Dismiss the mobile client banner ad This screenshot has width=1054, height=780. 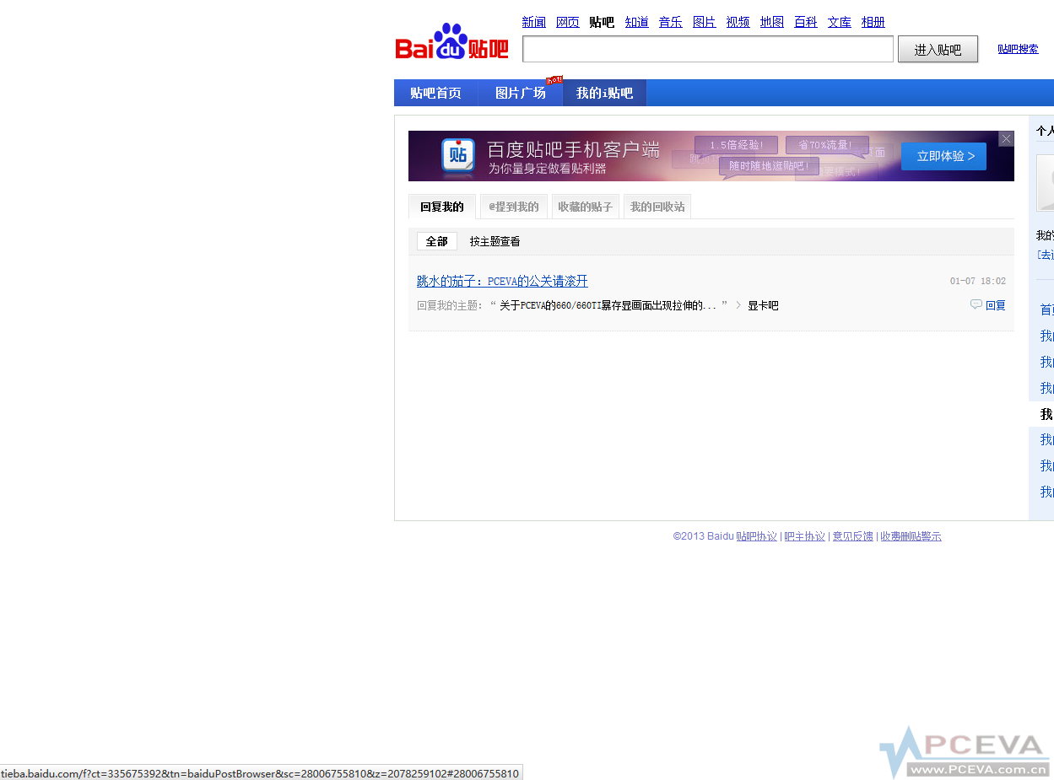point(1005,138)
